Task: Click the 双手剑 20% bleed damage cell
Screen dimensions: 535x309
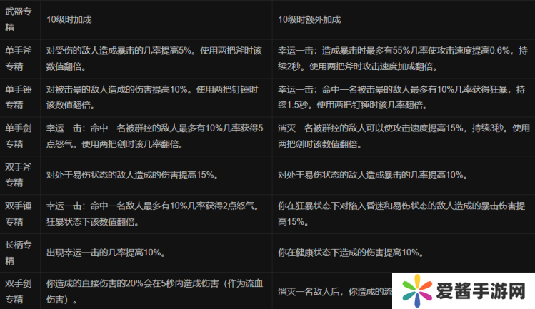Action: (155, 290)
